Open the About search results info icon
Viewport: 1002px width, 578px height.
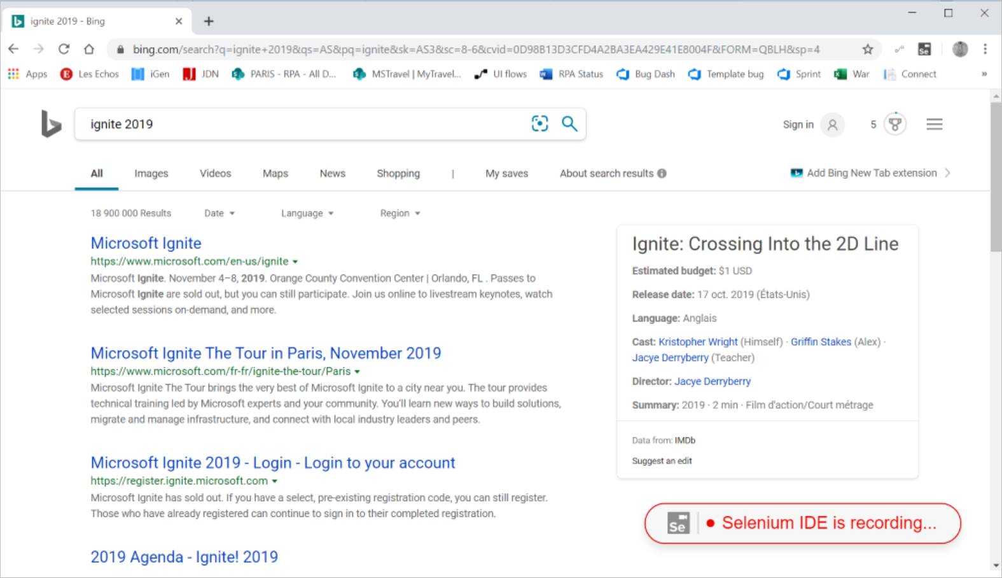662,173
